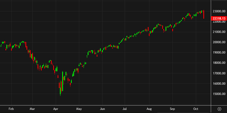Click the 19000.00 price axis label

coord(219,53)
